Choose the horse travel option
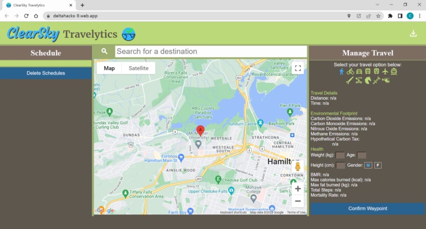 pyautogui.click(x=367, y=80)
